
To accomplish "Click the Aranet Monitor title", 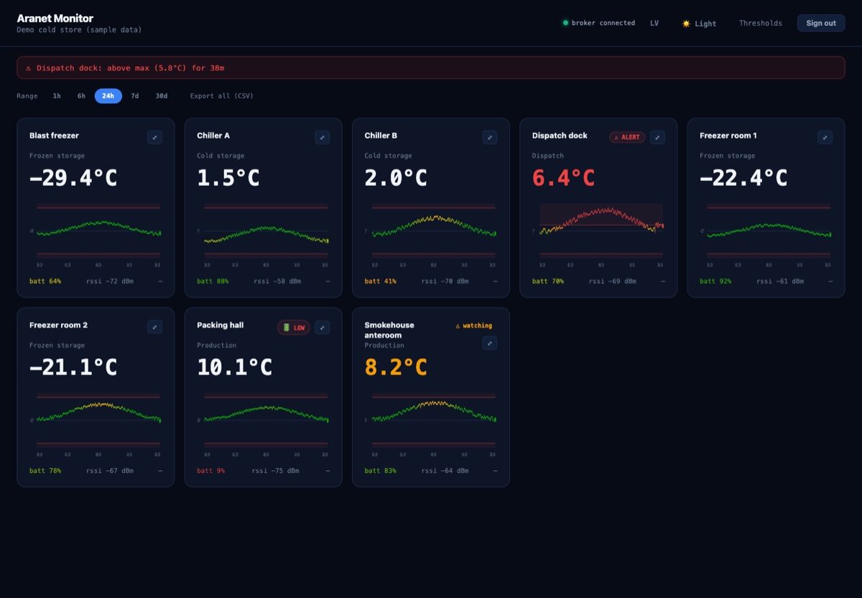I will pyautogui.click(x=55, y=18).
